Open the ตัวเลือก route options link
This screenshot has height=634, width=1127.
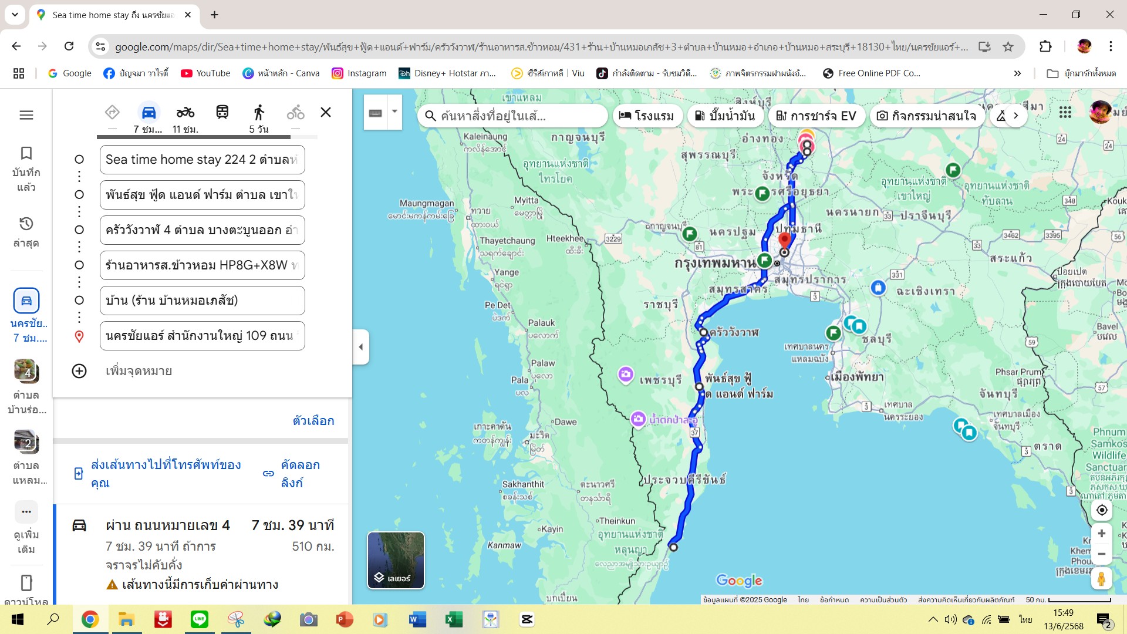point(313,421)
